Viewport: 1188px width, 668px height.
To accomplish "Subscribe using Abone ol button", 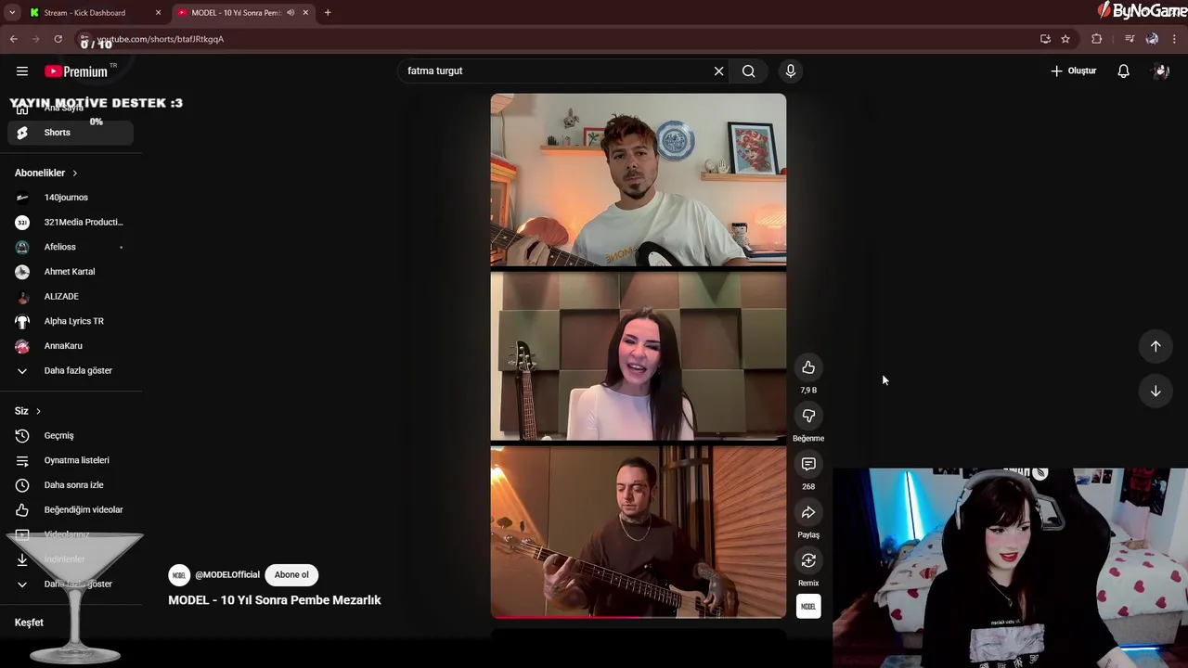I will (291, 575).
